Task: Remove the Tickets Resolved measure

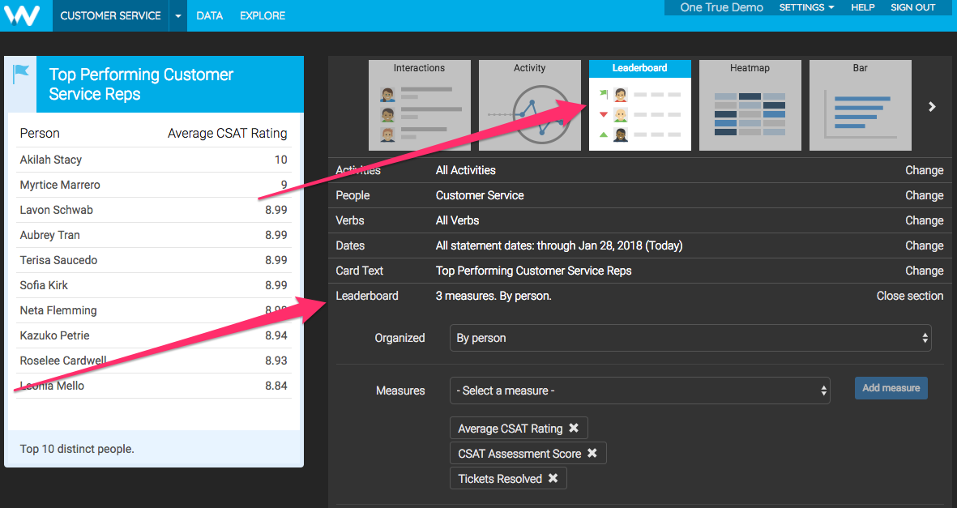Action: [553, 479]
